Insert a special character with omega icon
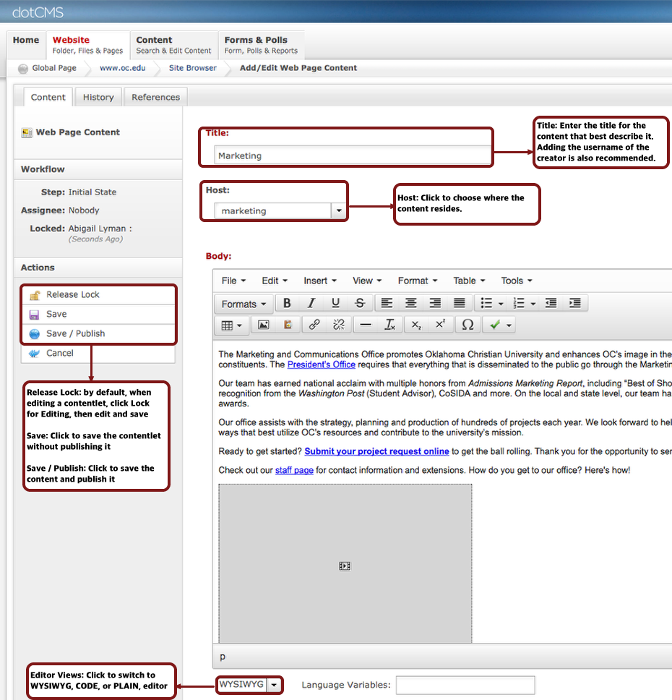 pos(468,325)
